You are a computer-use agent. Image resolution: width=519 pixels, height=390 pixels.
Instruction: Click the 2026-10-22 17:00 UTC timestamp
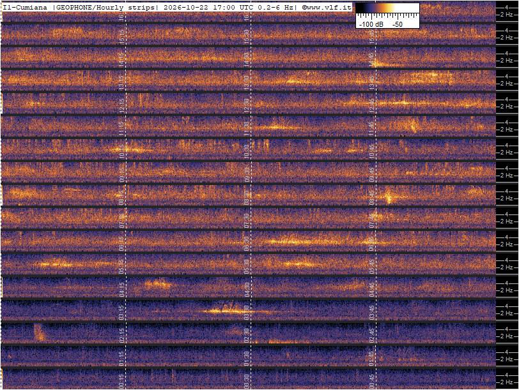[x=210, y=7]
